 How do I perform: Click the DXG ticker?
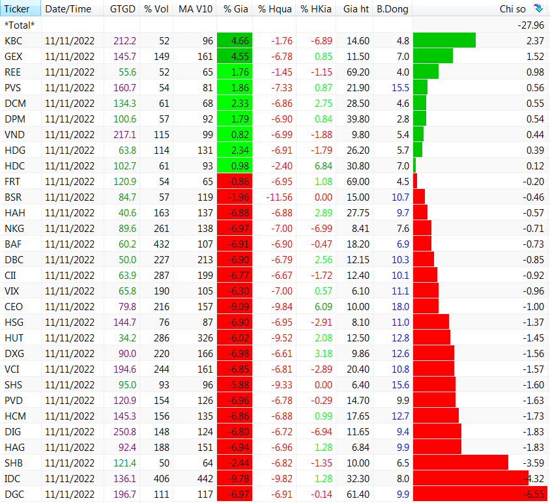pos(14,354)
